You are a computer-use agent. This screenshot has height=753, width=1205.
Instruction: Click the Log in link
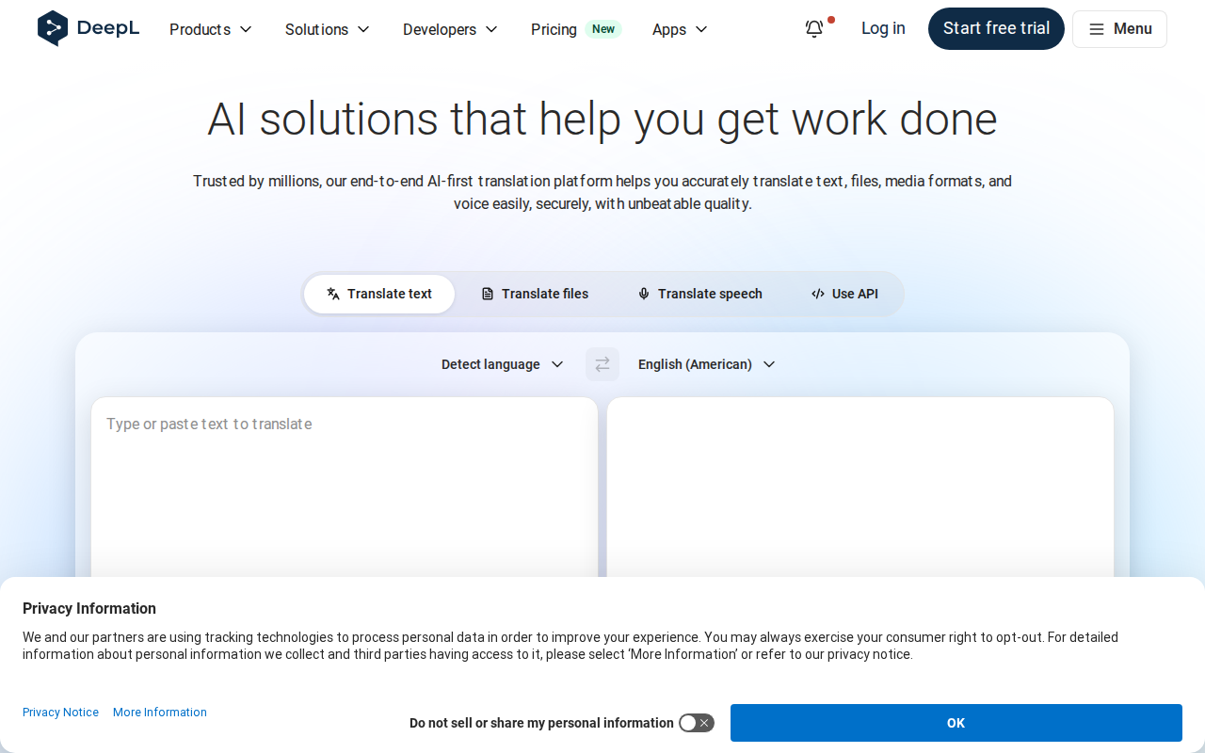click(x=883, y=28)
